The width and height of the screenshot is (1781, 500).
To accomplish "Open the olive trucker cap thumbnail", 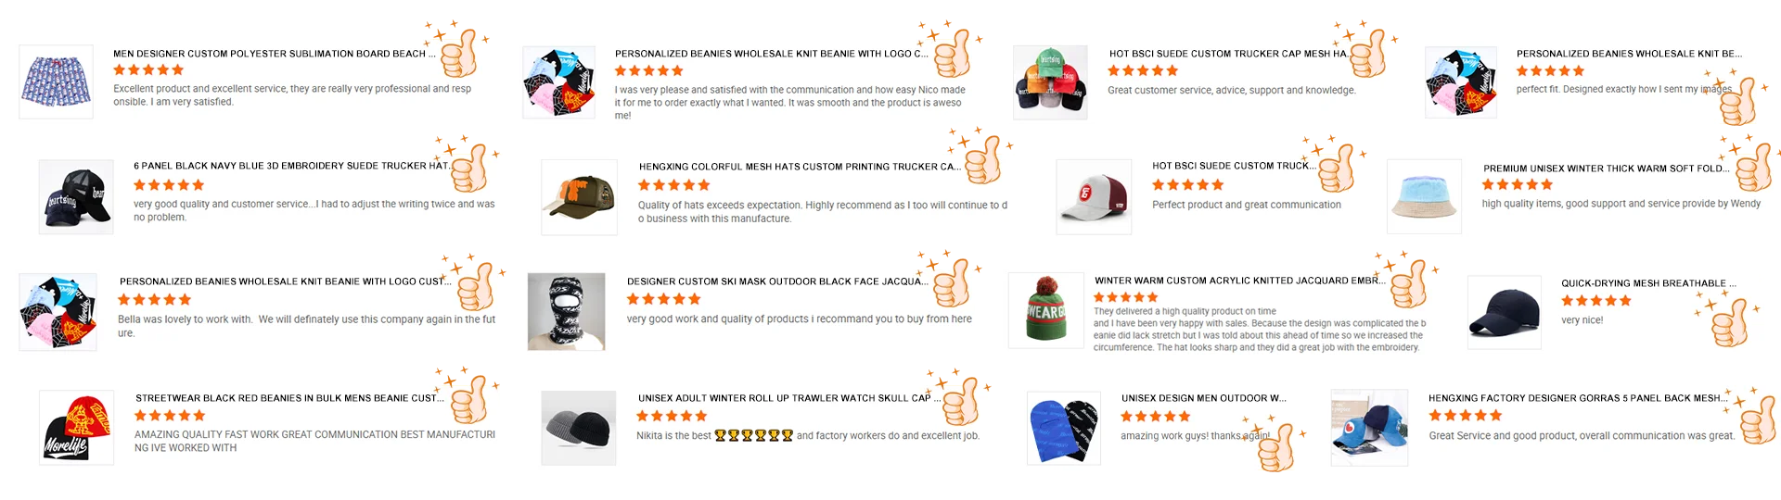I will pyautogui.click(x=580, y=197).
